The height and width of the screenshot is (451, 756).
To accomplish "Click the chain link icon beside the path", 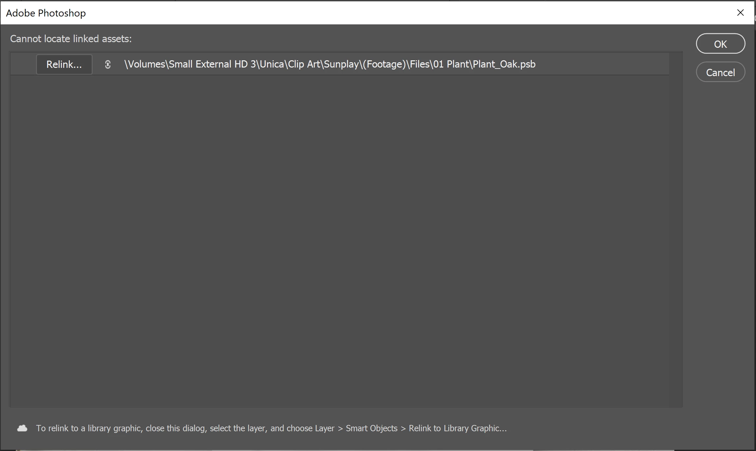I will coord(108,65).
